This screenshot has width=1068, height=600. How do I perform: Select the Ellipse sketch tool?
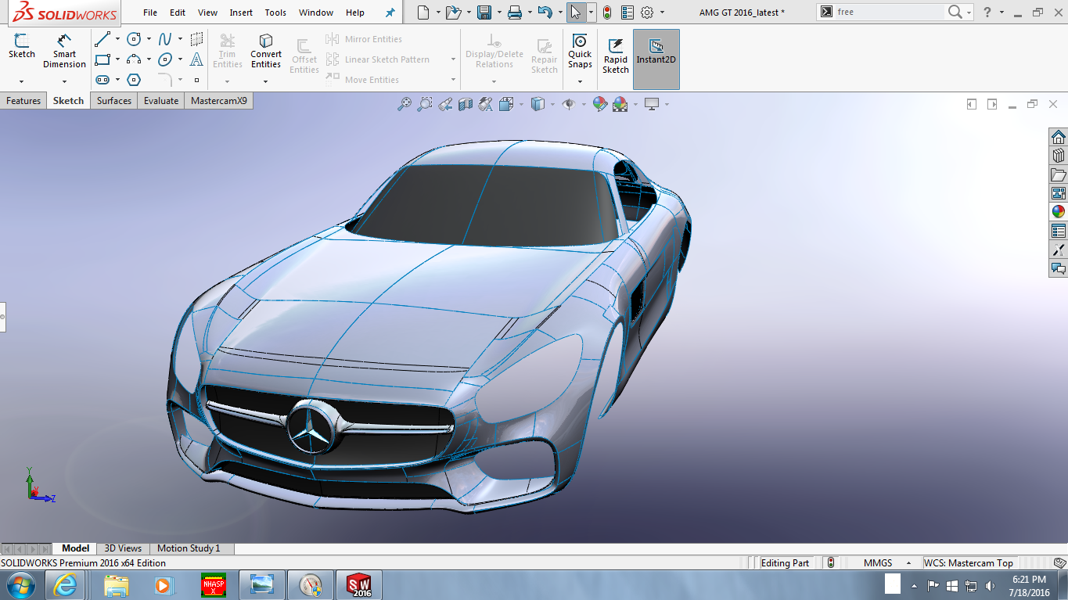[165, 59]
